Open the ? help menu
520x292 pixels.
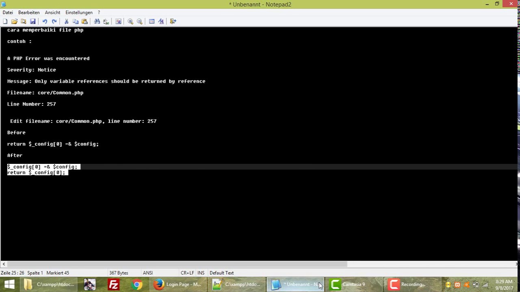coord(99,13)
